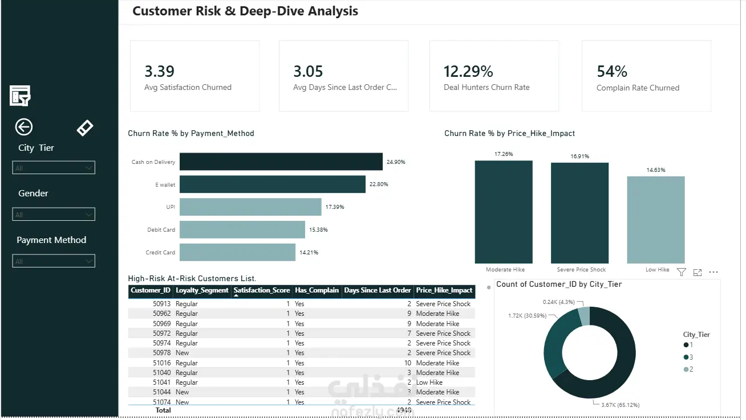This screenshot has width=746, height=420.
Task: Open the City Tier dropdown
Action: (x=54, y=168)
